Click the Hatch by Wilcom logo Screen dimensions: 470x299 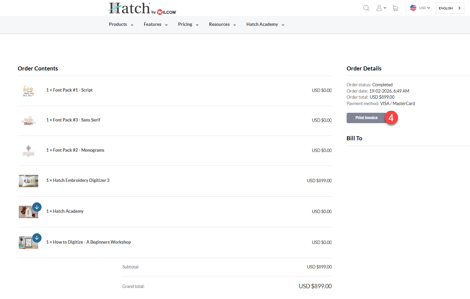[142, 8]
